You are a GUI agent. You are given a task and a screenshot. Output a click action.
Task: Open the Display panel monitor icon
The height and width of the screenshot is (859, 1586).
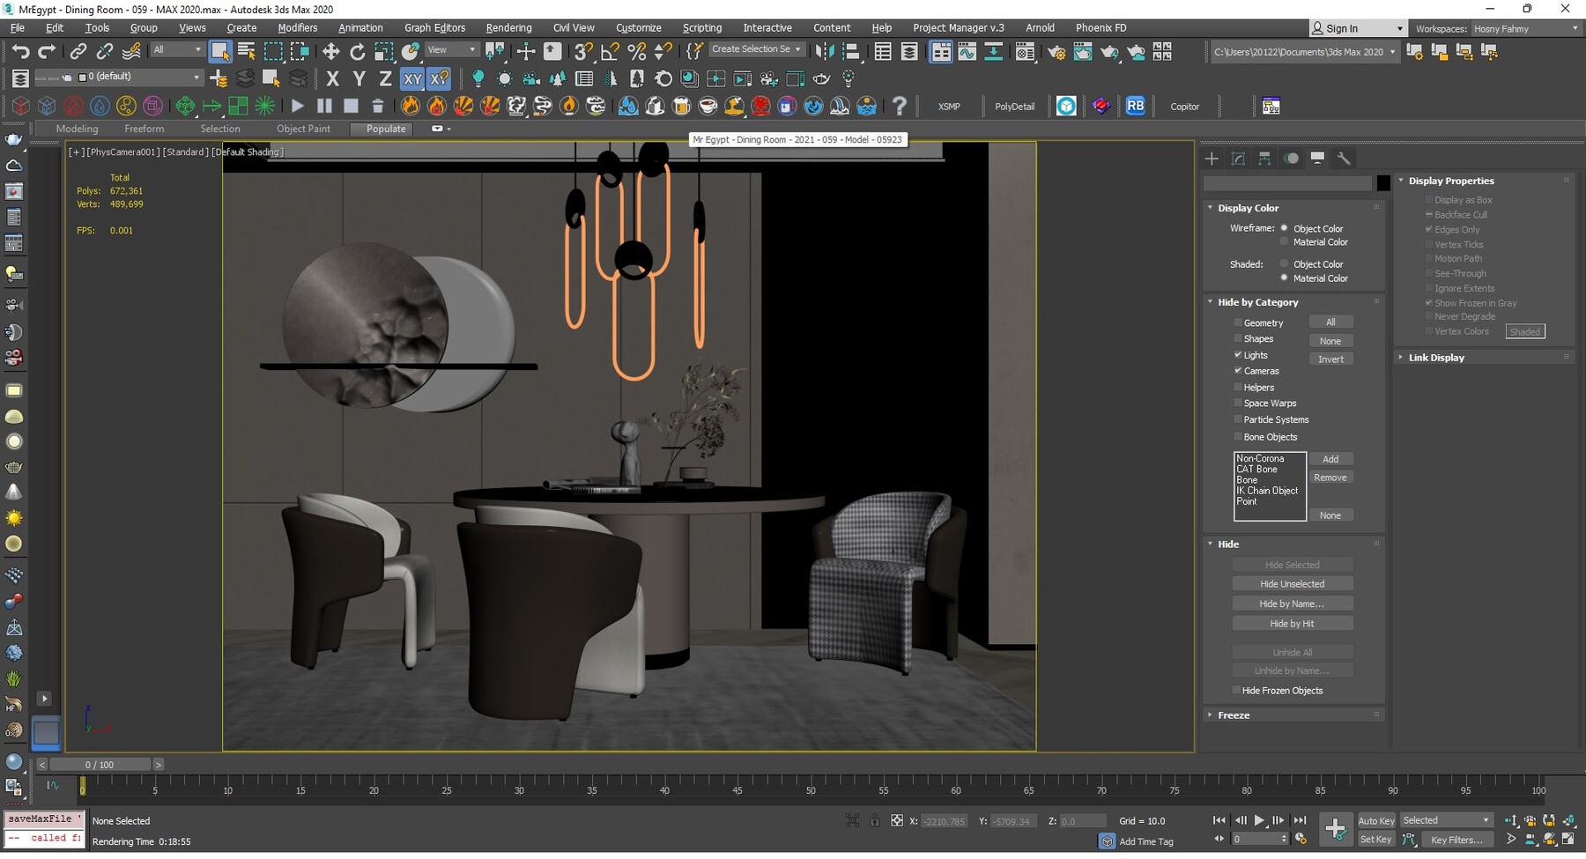coord(1317,159)
